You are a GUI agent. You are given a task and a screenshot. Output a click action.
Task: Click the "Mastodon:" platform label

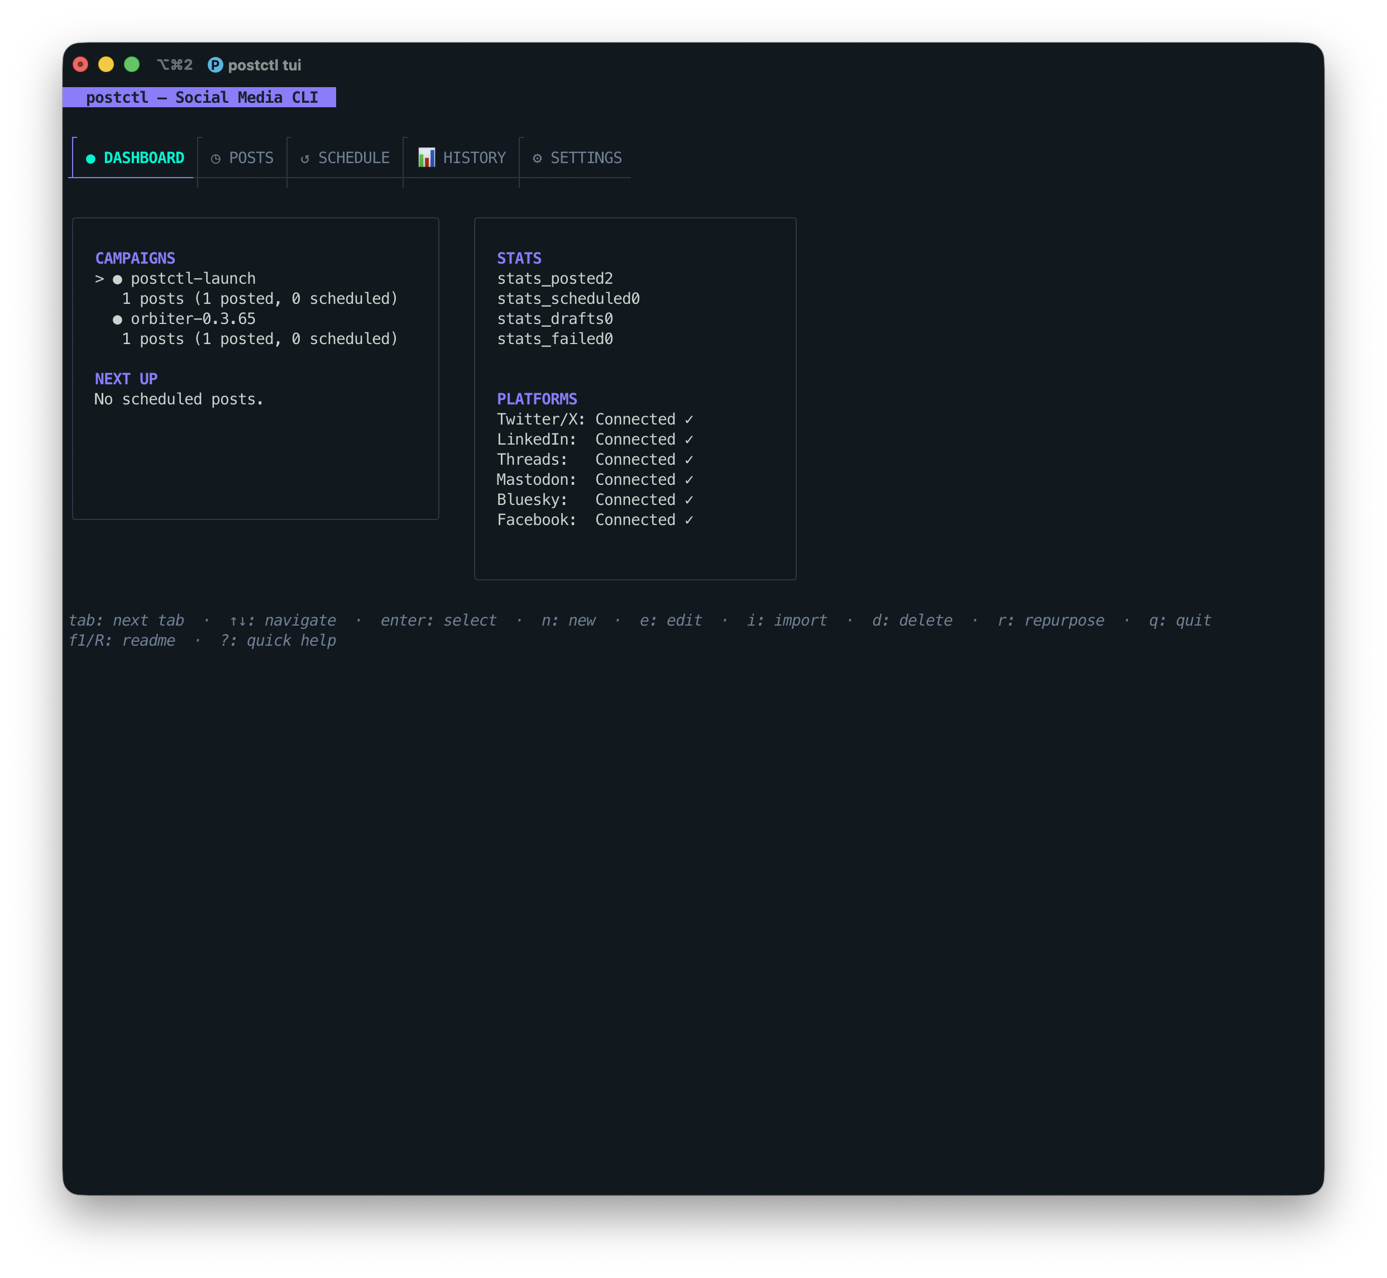537,480
